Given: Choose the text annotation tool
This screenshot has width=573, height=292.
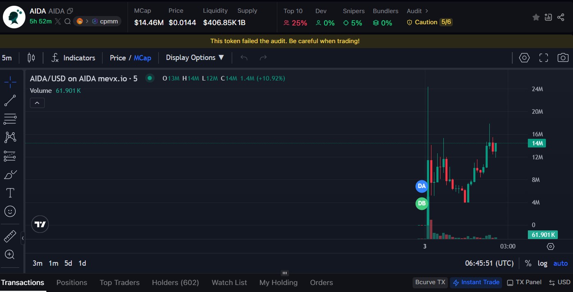Looking at the screenshot, I should pos(10,193).
